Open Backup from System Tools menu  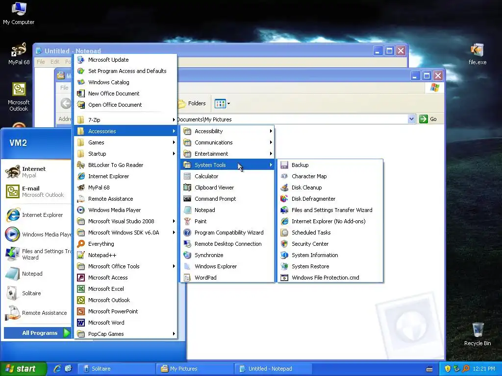pyautogui.click(x=330, y=165)
